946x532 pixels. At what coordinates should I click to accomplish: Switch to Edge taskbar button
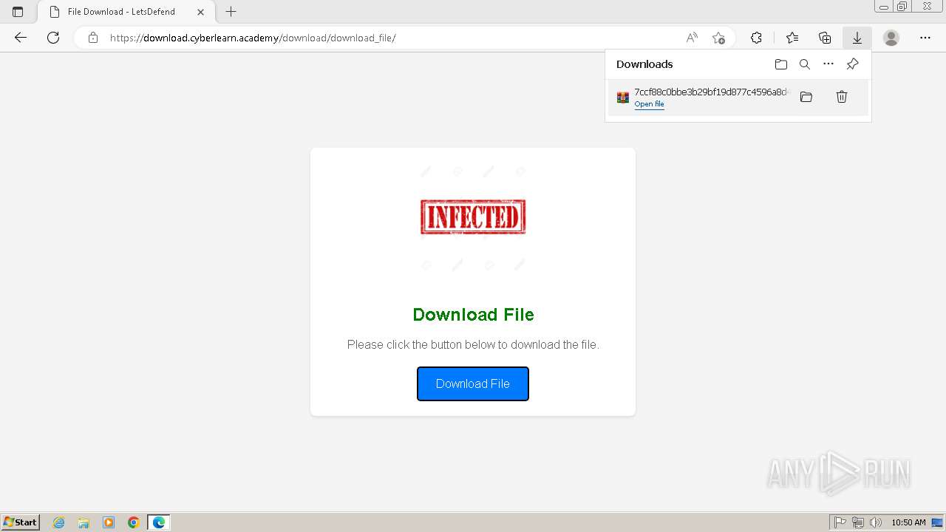pos(159,522)
